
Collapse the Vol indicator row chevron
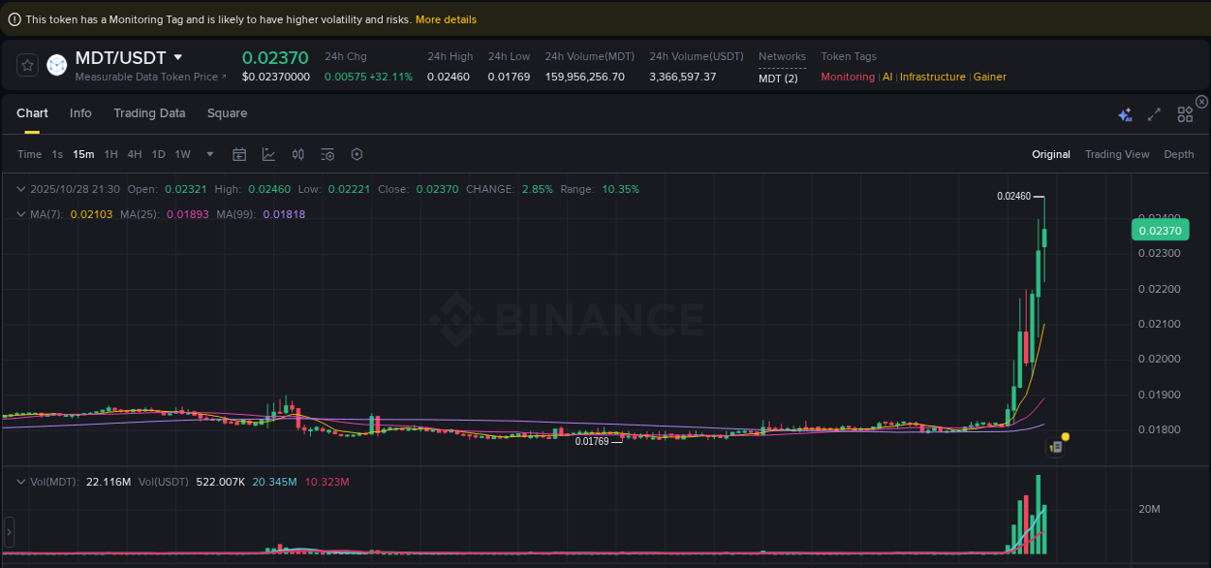point(20,481)
